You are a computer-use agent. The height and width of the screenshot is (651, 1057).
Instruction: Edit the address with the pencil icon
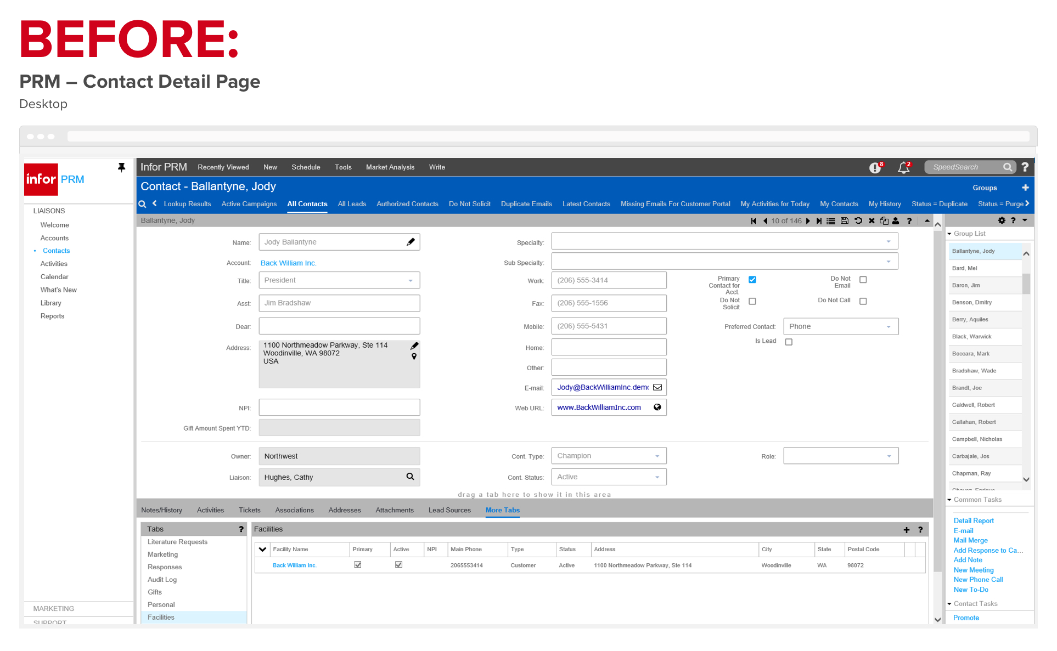414,346
